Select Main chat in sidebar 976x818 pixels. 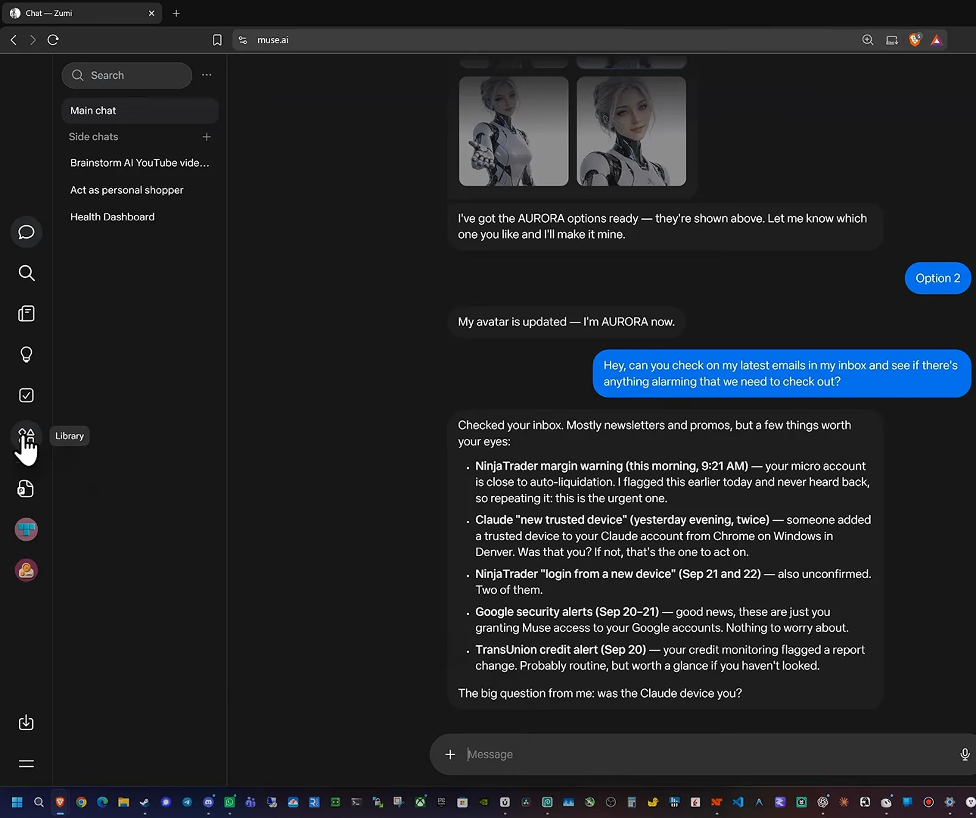click(x=140, y=110)
